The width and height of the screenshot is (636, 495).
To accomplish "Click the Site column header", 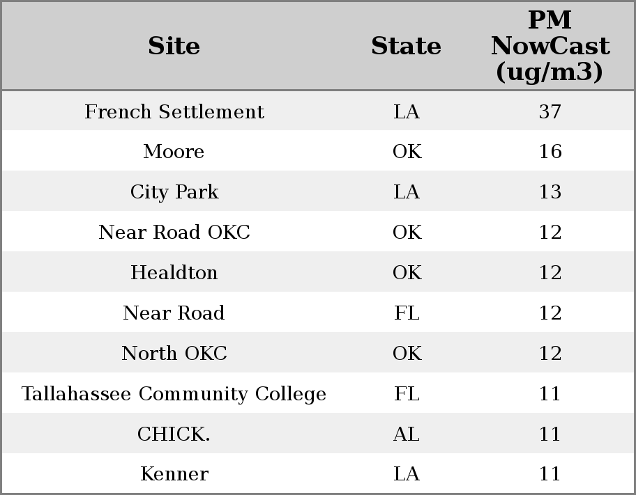I will 174,46.
